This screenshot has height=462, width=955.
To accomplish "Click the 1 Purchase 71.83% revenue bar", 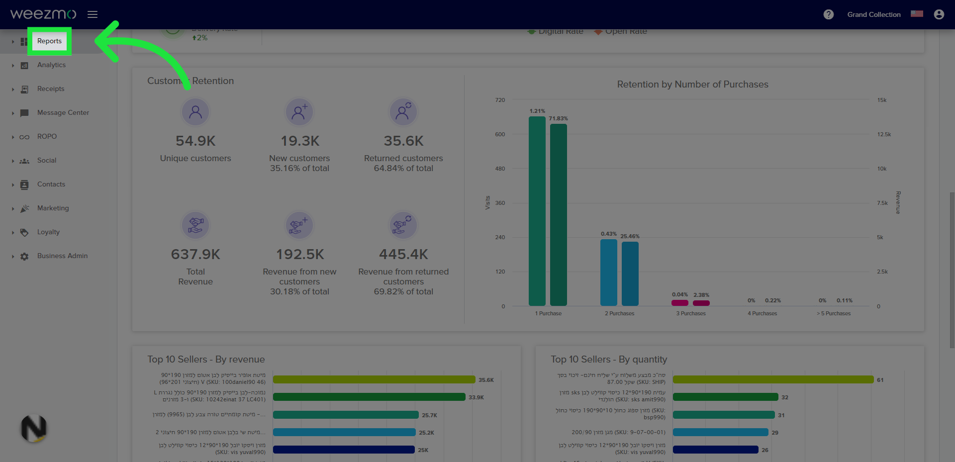I will 559,214.
